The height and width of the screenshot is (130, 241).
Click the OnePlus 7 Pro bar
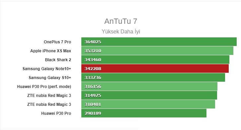(159, 42)
